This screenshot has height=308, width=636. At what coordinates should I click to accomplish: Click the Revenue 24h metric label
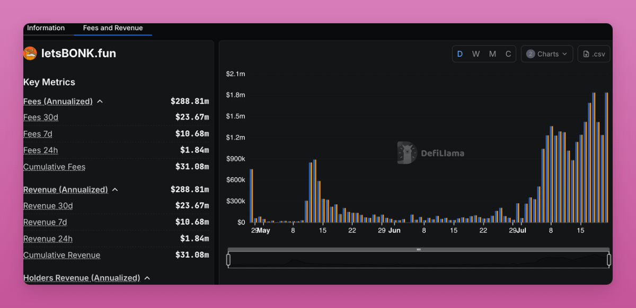(48, 239)
